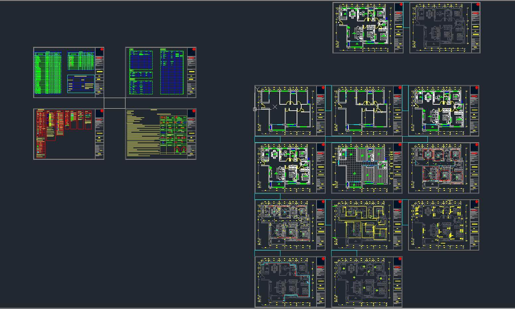Select the plan with thick yellow wiring outlines
The height and width of the screenshot is (309, 515).
pyautogui.click(x=367, y=225)
